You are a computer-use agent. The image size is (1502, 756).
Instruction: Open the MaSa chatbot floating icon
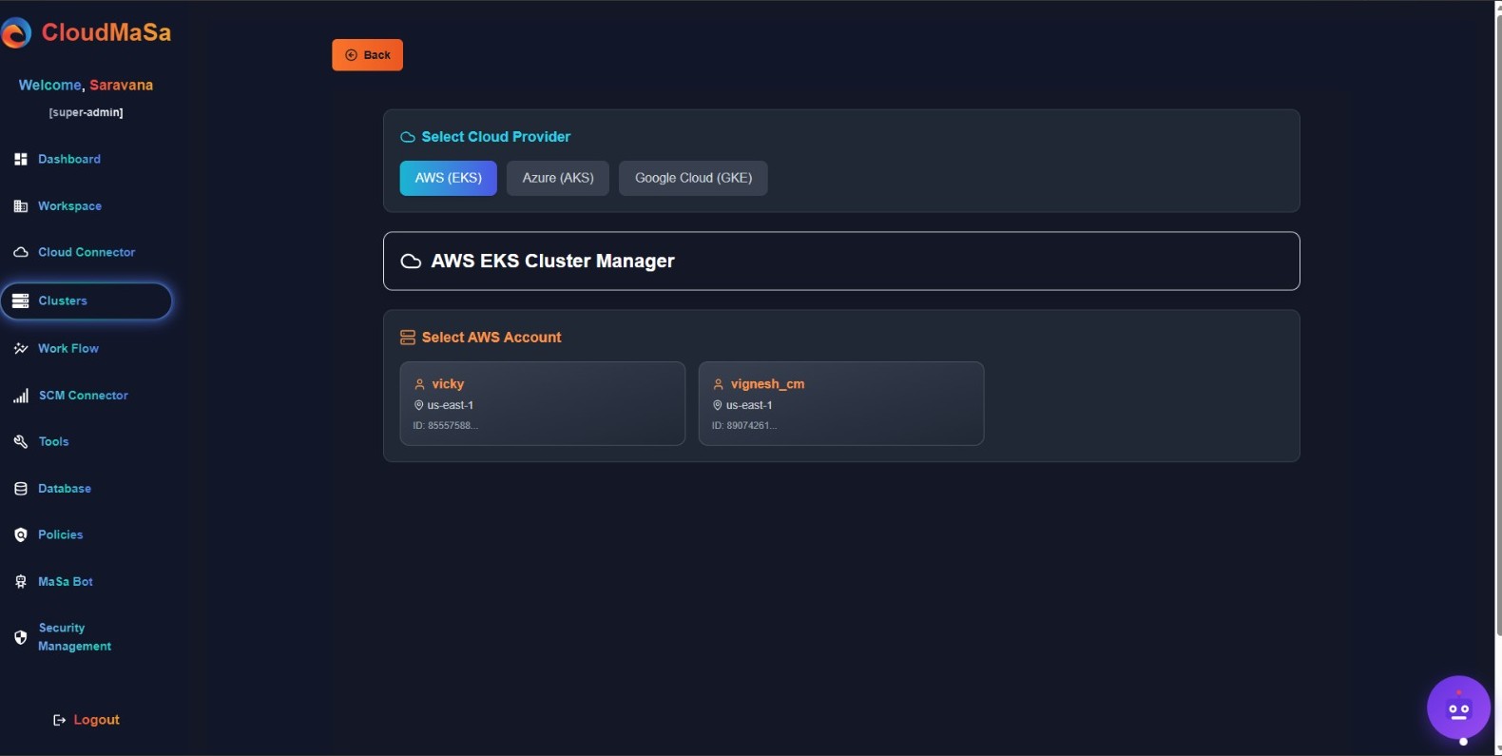click(x=1458, y=708)
